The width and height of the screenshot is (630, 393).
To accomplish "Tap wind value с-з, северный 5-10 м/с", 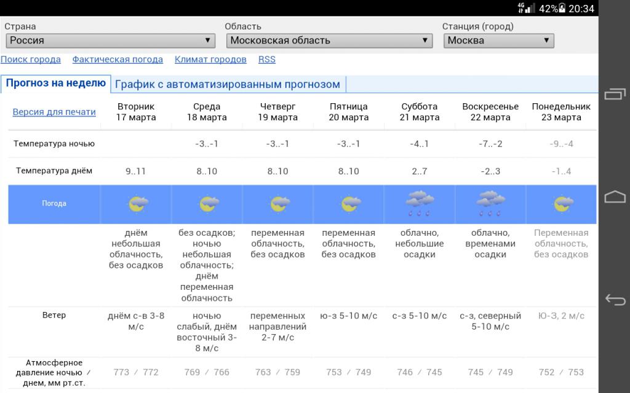I will (x=490, y=321).
